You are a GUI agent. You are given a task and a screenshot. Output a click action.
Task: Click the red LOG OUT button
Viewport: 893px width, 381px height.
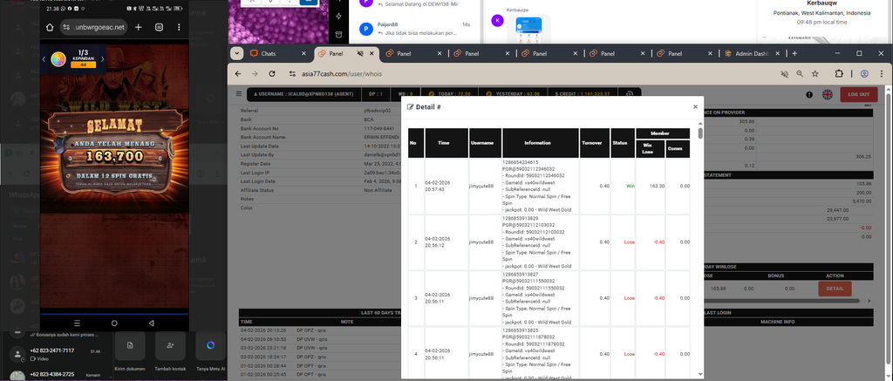[859, 94]
